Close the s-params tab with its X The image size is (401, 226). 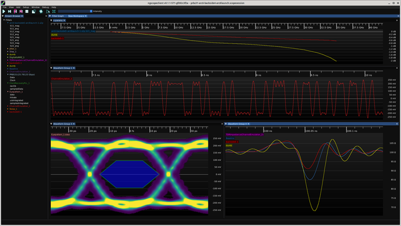[64, 21]
